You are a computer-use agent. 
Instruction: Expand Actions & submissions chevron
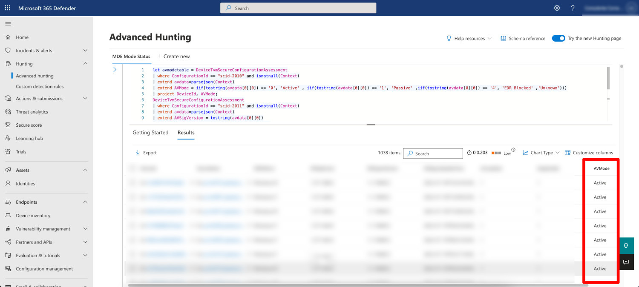85,98
